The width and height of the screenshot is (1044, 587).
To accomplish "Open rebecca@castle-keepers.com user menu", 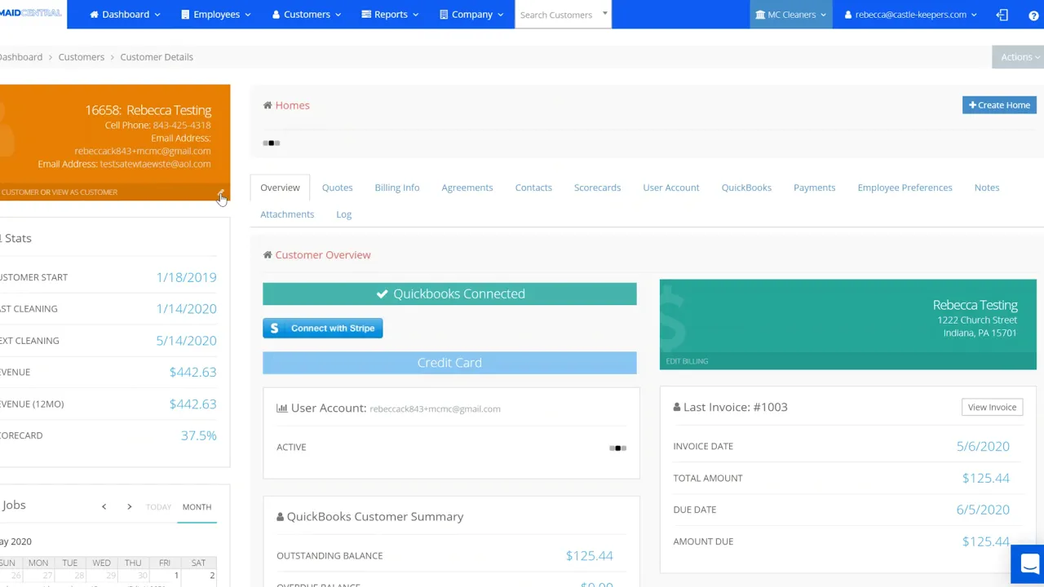I will (x=910, y=14).
